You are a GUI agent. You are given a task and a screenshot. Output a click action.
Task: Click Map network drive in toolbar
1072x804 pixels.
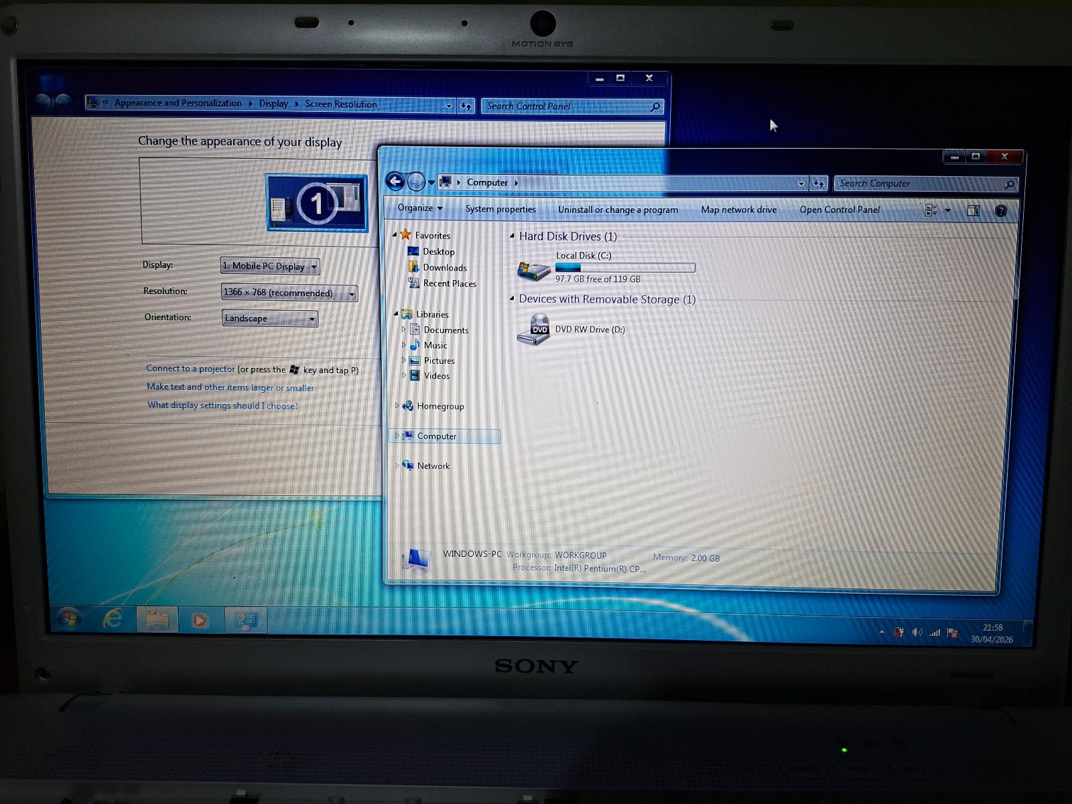coord(739,210)
